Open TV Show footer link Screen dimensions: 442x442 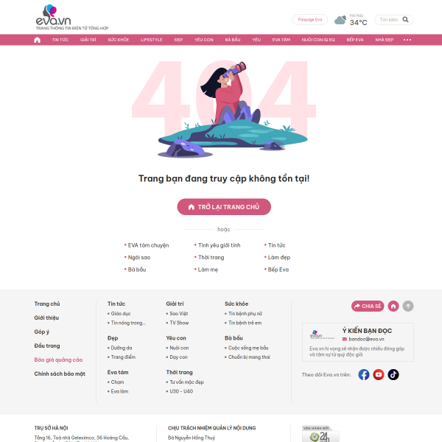(x=179, y=323)
